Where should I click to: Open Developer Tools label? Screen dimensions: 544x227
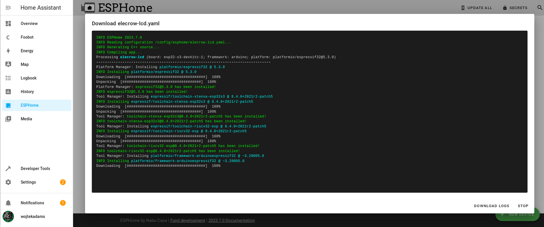pyautogui.click(x=35, y=169)
